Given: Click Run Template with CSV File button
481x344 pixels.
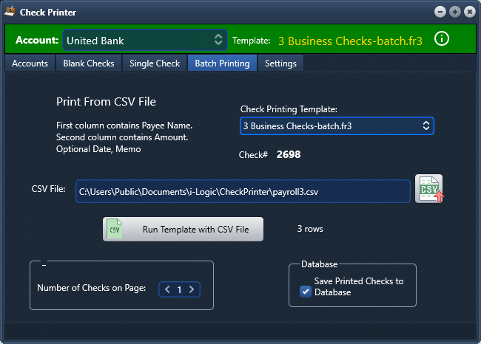Looking at the screenshot, I should tap(183, 230).
